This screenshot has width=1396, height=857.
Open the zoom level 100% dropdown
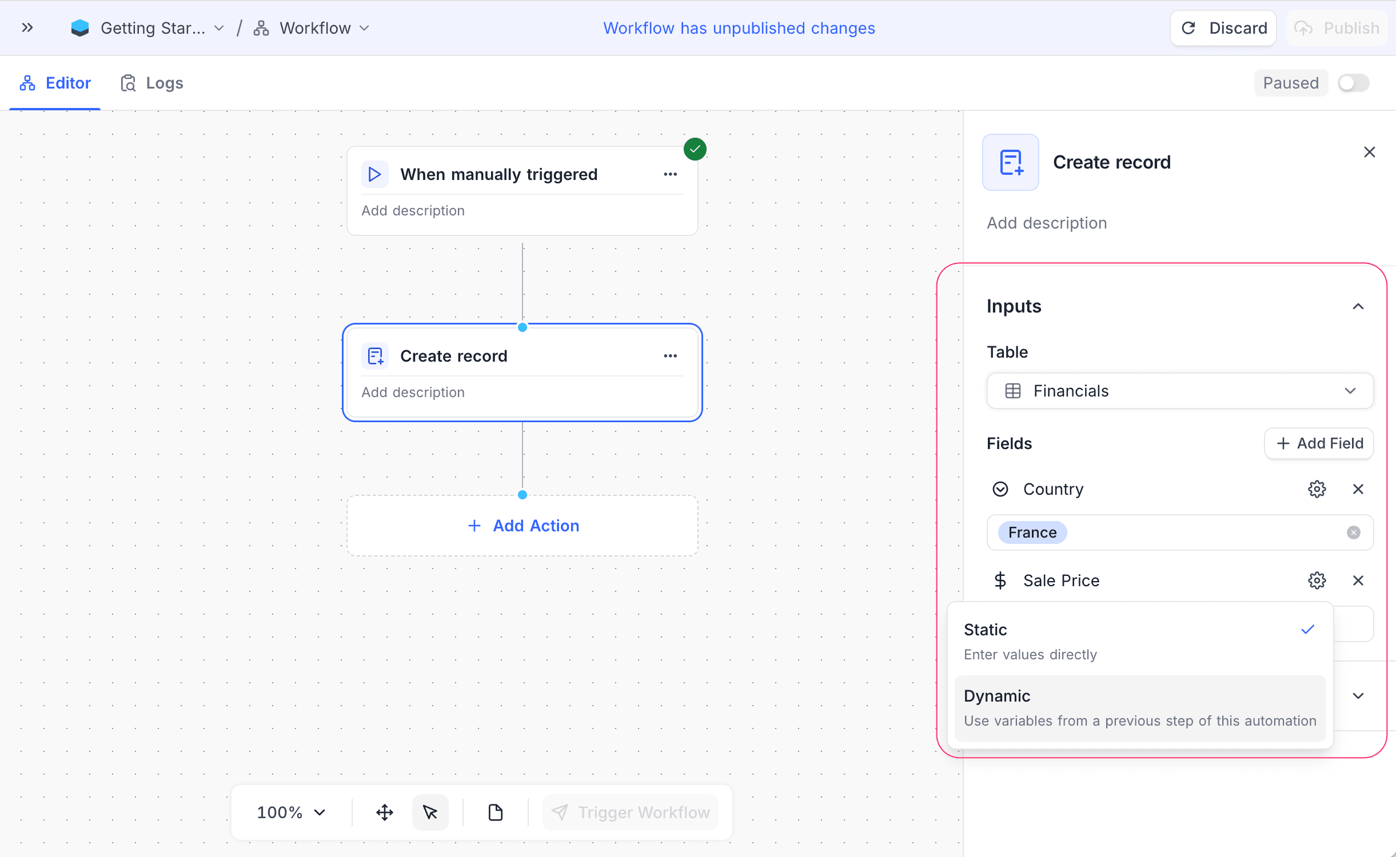[x=290, y=812]
